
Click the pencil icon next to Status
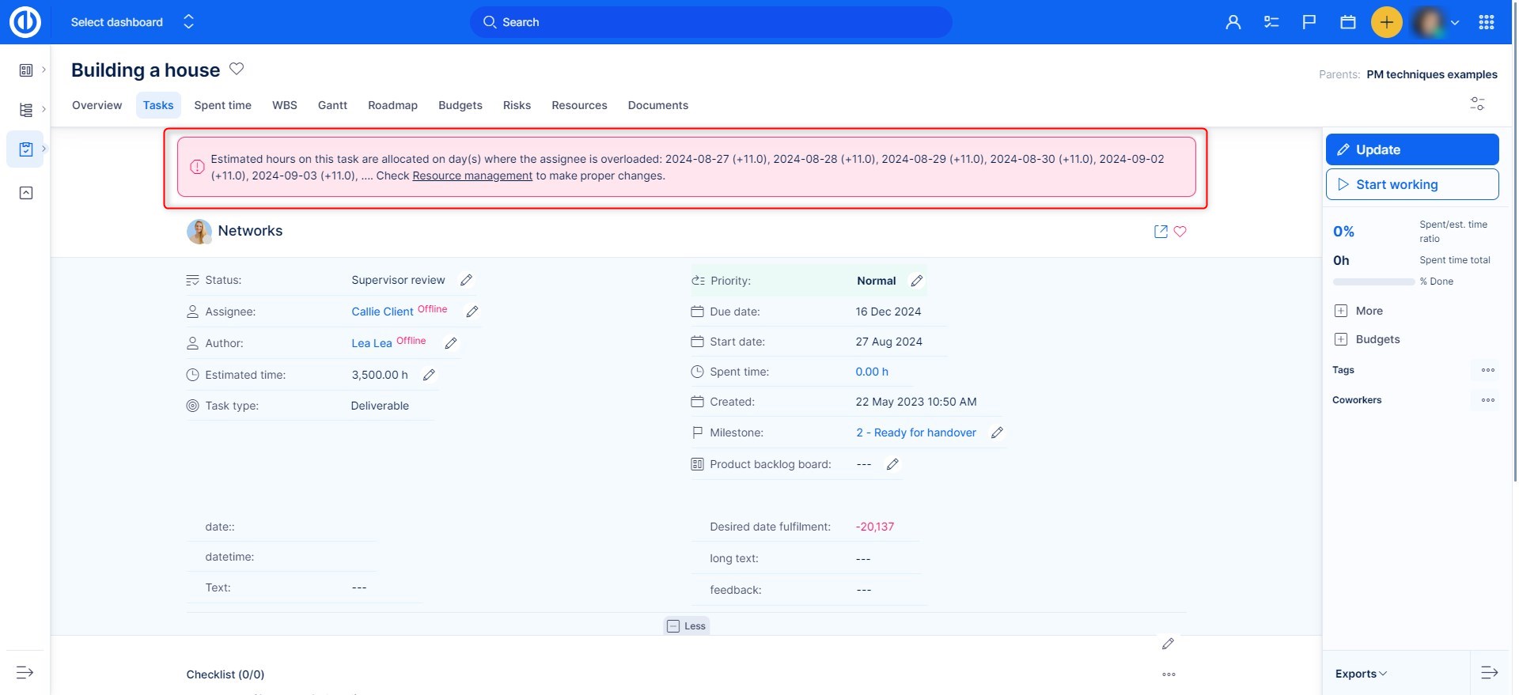tap(466, 280)
